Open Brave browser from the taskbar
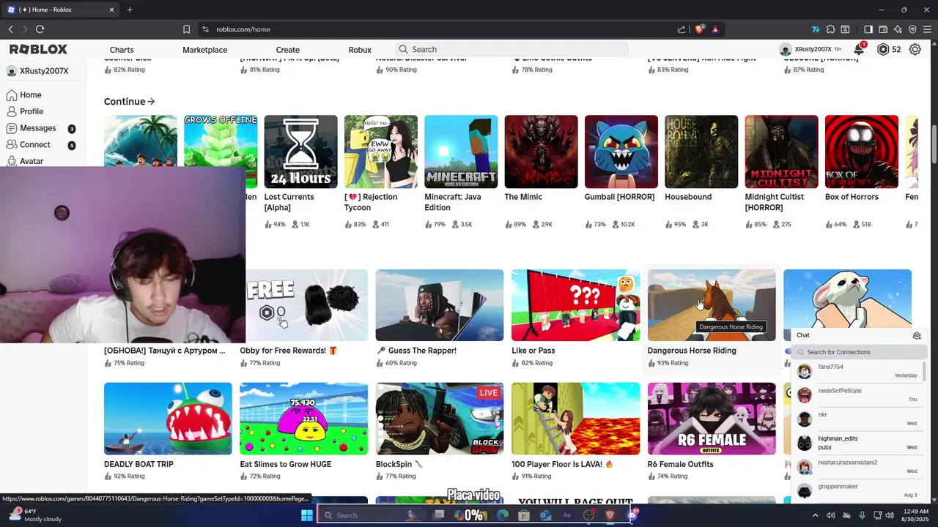 coord(610,515)
